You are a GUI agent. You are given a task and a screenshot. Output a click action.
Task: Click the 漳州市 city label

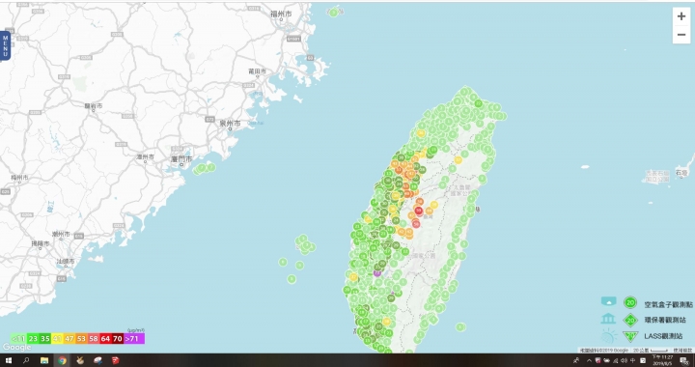146,156
